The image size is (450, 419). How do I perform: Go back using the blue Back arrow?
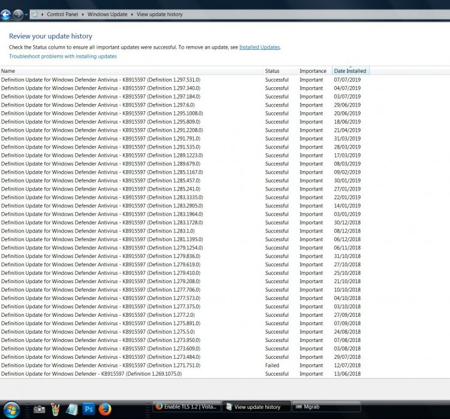(x=5, y=14)
